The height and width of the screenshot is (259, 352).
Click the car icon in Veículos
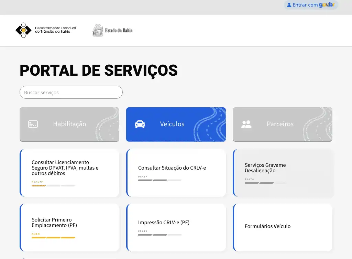tap(140, 124)
